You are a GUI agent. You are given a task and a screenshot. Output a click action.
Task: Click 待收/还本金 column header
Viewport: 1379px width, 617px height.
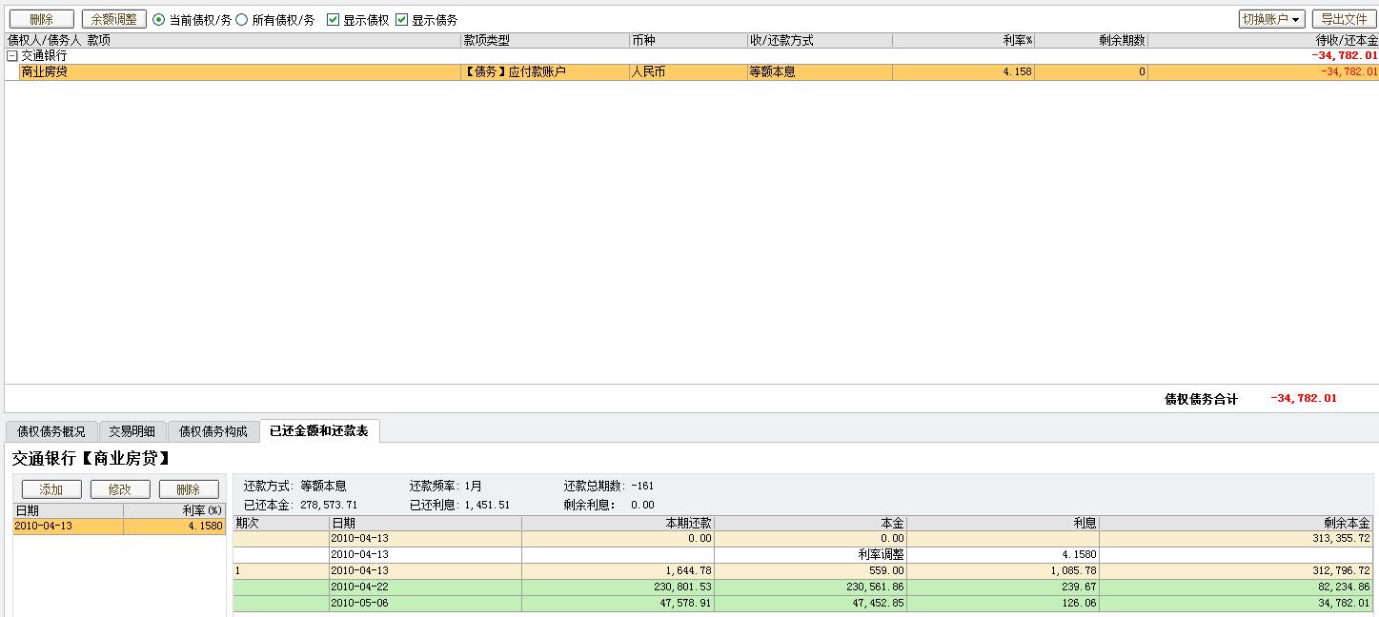tap(1264, 41)
